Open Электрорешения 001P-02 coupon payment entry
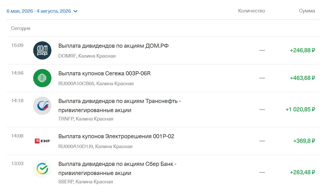Viewport: 330px width, 195px height. 163,141
